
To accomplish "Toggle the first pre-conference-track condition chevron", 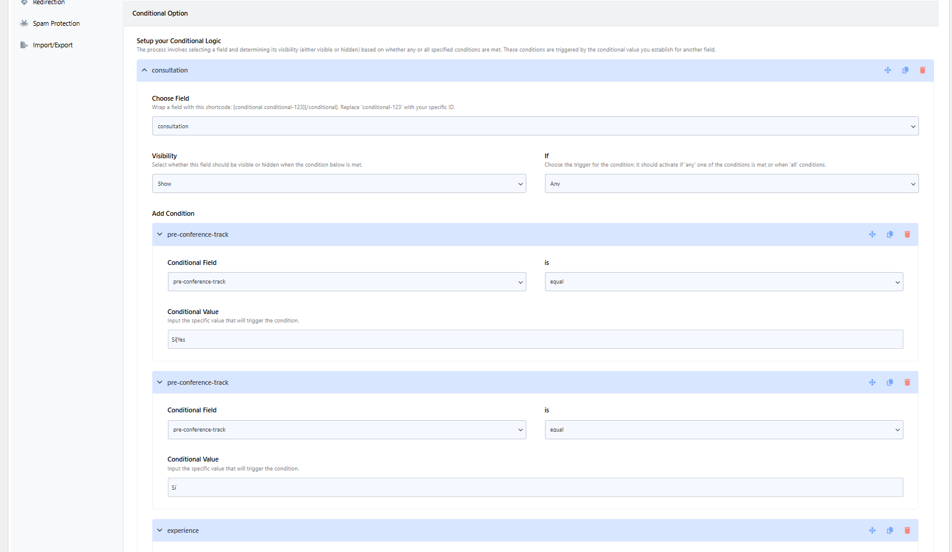I will click(159, 234).
